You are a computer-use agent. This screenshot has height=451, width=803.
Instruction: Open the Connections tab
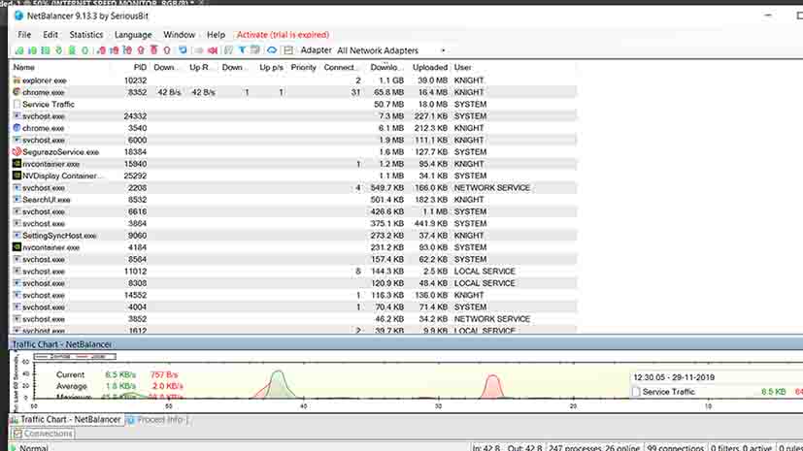tap(43, 434)
